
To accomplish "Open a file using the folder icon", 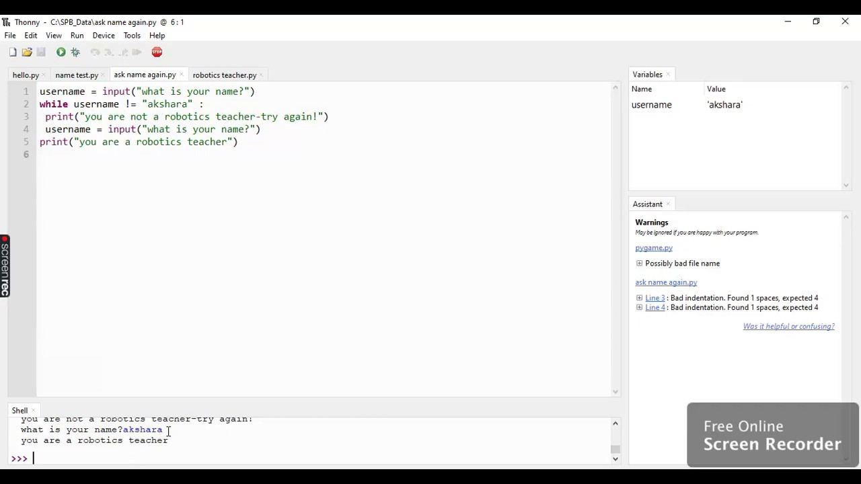I will point(26,52).
